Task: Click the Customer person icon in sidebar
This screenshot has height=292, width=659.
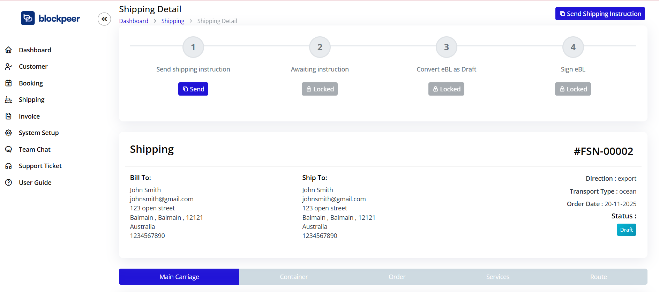Action: point(9,67)
